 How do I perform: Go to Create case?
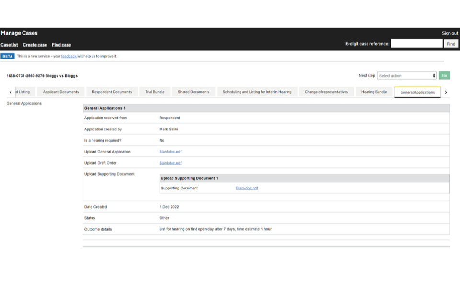pos(35,45)
